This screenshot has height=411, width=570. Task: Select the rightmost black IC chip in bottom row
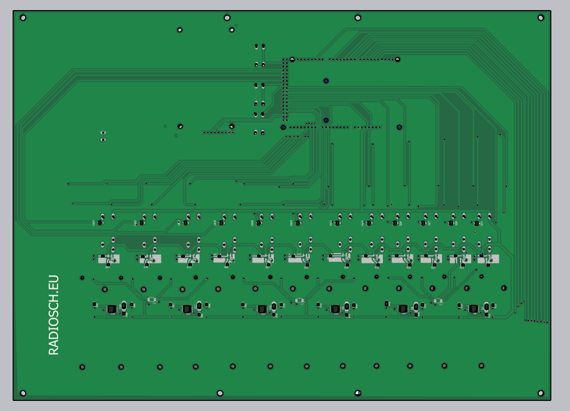tap(473, 308)
